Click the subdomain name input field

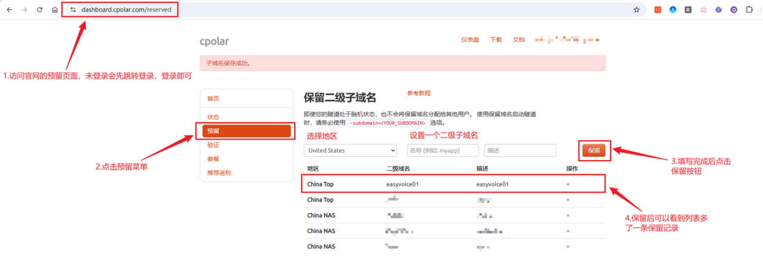pos(443,150)
